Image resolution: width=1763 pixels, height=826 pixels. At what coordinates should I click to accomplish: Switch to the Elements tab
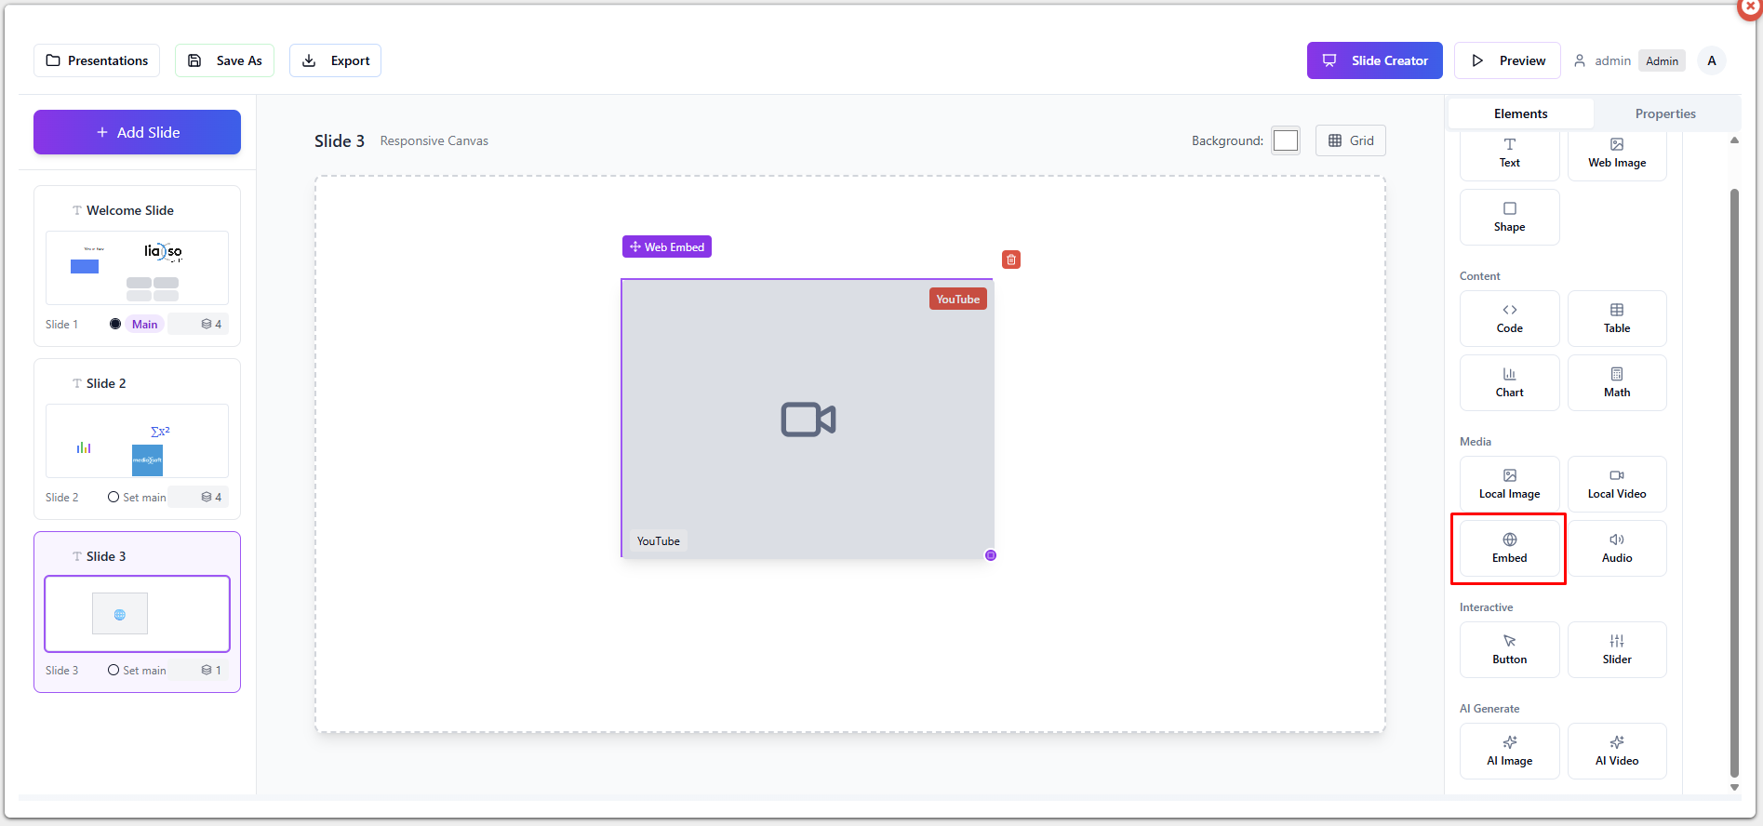(x=1520, y=113)
